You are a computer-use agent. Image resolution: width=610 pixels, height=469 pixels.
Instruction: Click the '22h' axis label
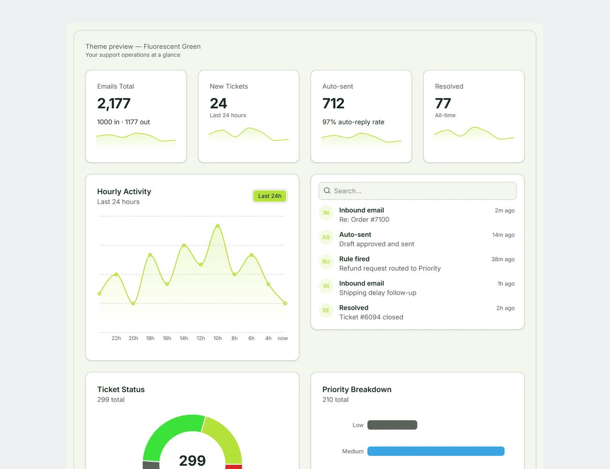(x=116, y=338)
